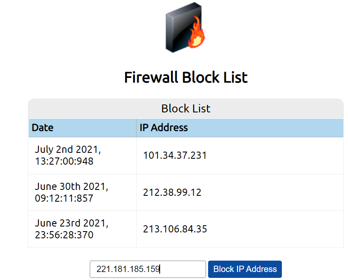Click the flame on the firewall logo

(196, 32)
